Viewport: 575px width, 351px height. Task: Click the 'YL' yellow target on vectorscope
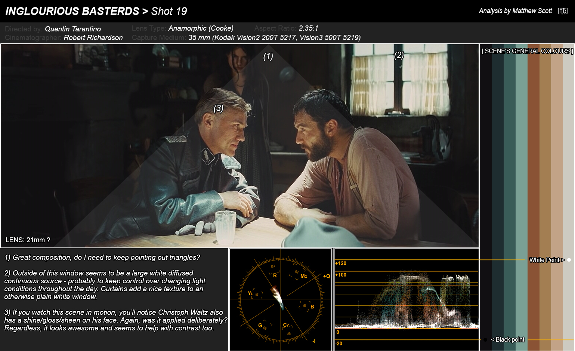pyautogui.click(x=250, y=293)
